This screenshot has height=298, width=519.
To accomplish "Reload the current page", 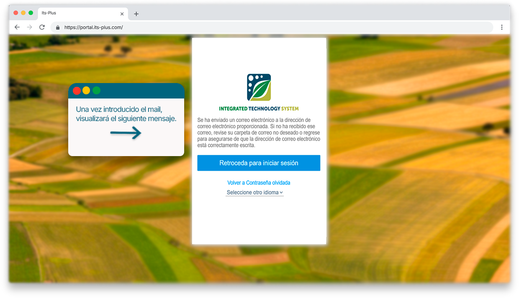I will tap(42, 27).
